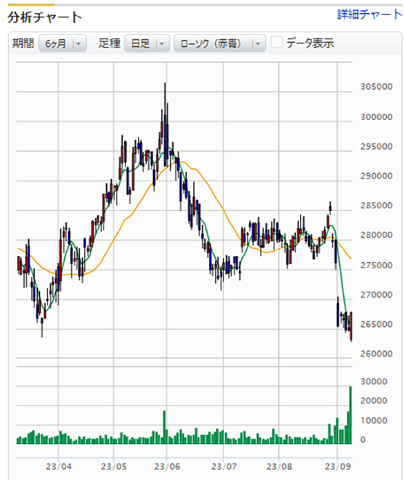Click the peak candlestick near 305000
This screenshot has width=404, height=480.
[165, 125]
